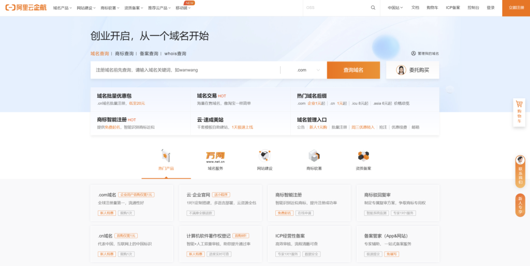This screenshot has height=266, width=530.
Task: Open the 资质备案 blocks icon
Action: [363, 156]
